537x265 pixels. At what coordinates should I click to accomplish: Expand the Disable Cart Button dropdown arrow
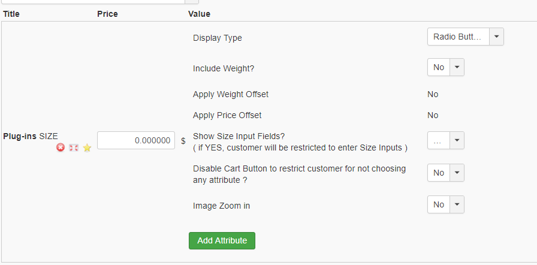(x=457, y=173)
